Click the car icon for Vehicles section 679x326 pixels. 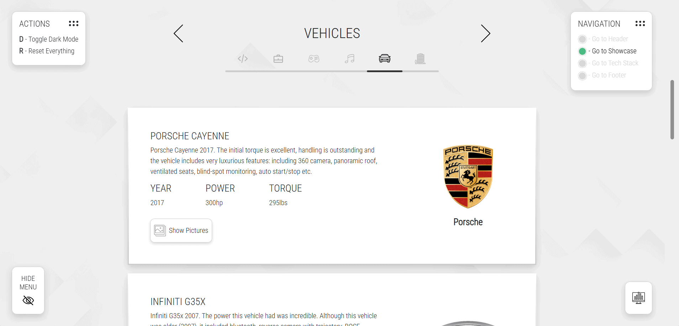(x=385, y=58)
